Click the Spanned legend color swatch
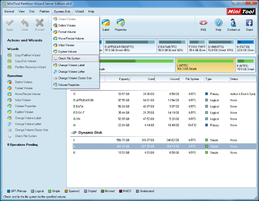 tap(66, 191)
